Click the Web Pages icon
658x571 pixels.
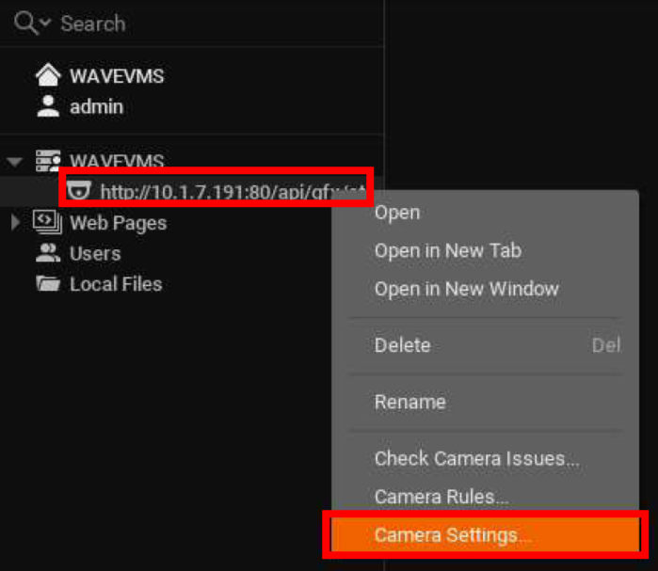tap(47, 223)
